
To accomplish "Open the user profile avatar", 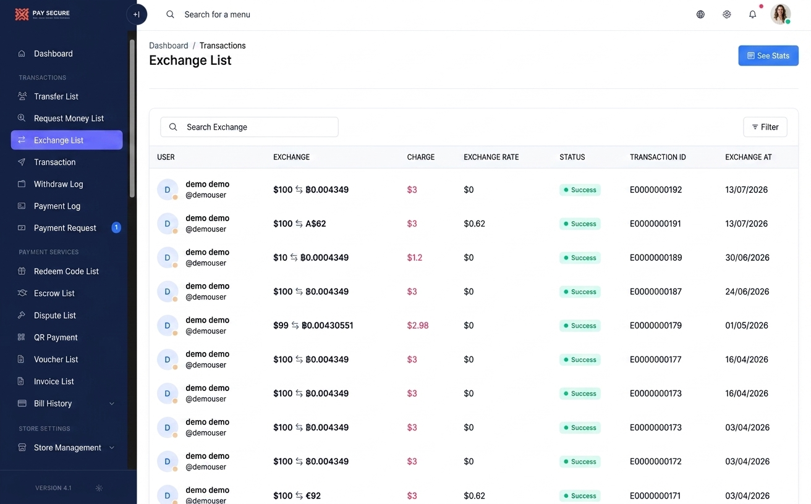I will [x=781, y=14].
